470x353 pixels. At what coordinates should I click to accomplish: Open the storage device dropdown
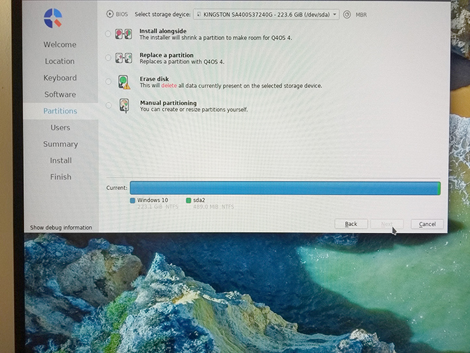click(266, 14)
